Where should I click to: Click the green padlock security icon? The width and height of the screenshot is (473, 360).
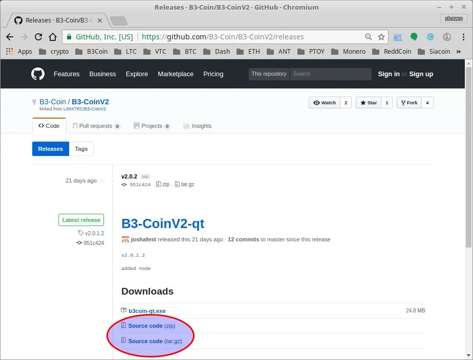coord(69,37)
